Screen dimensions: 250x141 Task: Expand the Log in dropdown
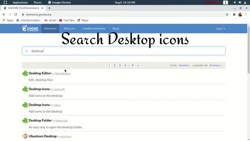click(220, 29)
